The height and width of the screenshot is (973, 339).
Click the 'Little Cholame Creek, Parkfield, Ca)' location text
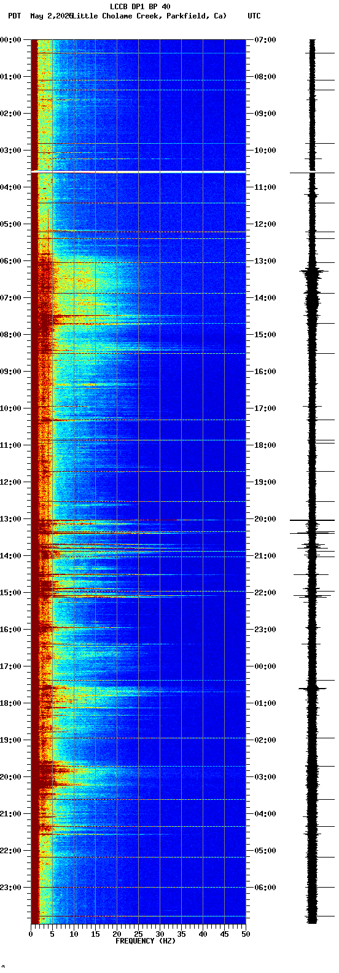pyautogui.click(x=149, y=16)
